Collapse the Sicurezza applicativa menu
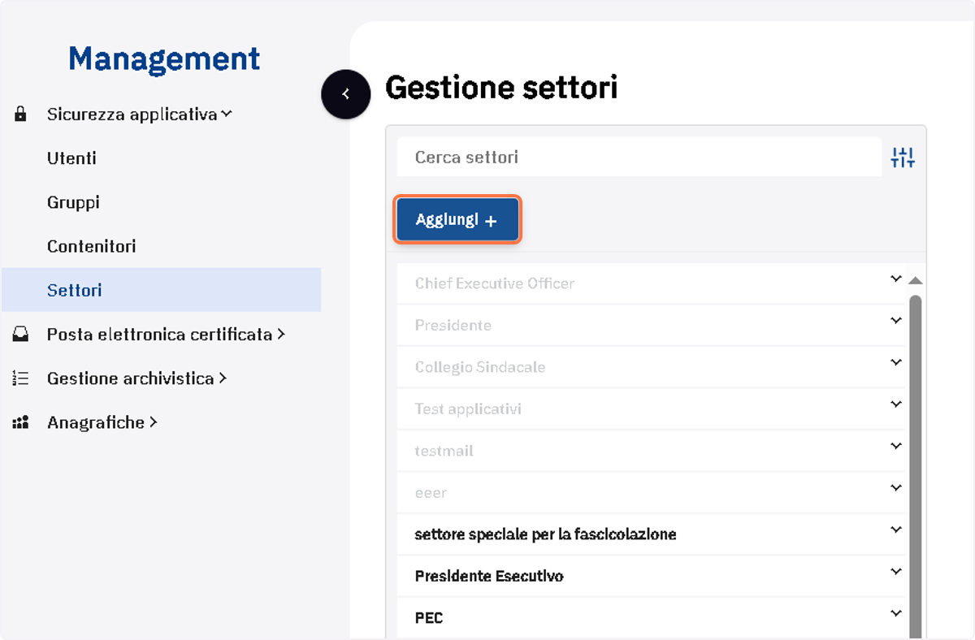975x640 pixels. point(140,115)
